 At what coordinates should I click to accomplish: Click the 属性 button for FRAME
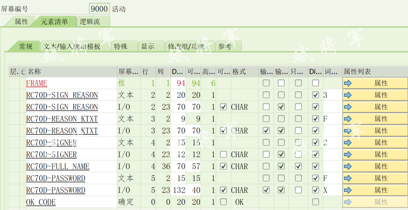tap(375, 83)
